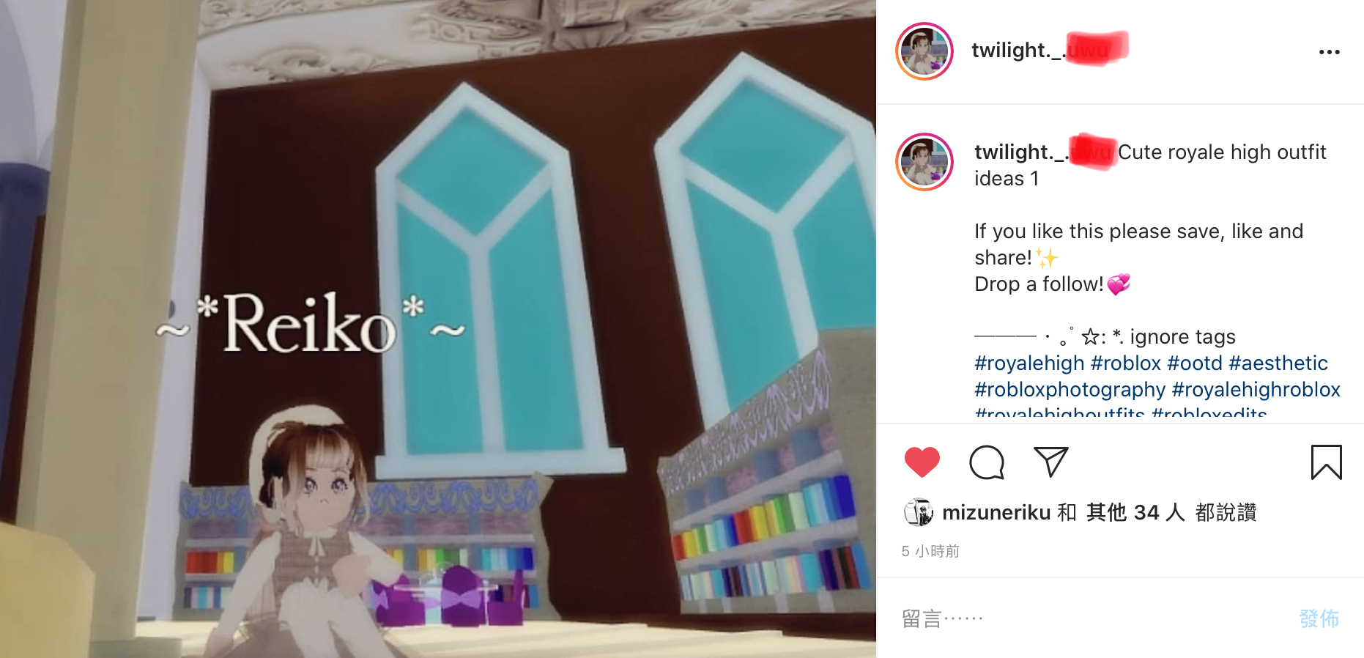Open mizuneriku's profile from the likes line

(996, 512)
